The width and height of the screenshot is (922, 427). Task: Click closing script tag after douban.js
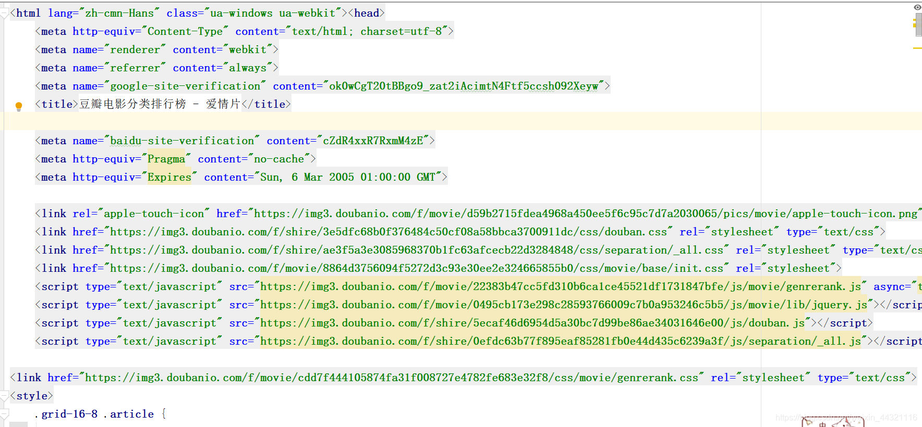pos(845,323)
